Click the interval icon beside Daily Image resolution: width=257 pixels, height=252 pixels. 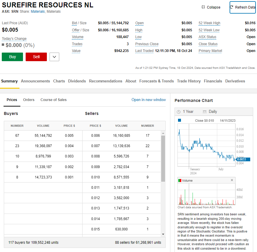coord(205,112)
